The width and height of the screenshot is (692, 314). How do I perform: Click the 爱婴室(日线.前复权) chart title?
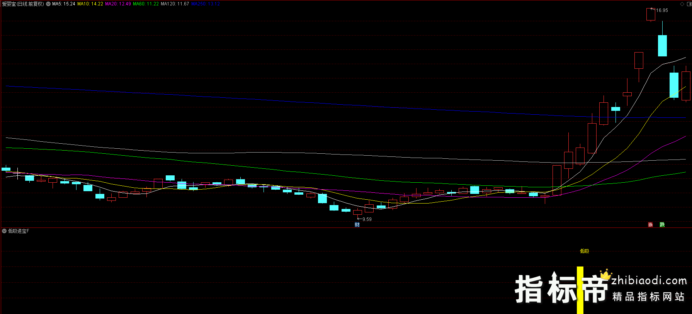point(23,4)
